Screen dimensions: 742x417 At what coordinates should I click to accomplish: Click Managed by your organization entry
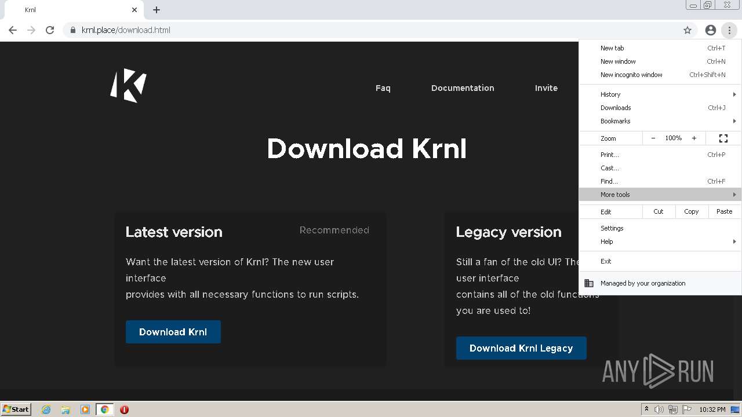coord(660,283)
